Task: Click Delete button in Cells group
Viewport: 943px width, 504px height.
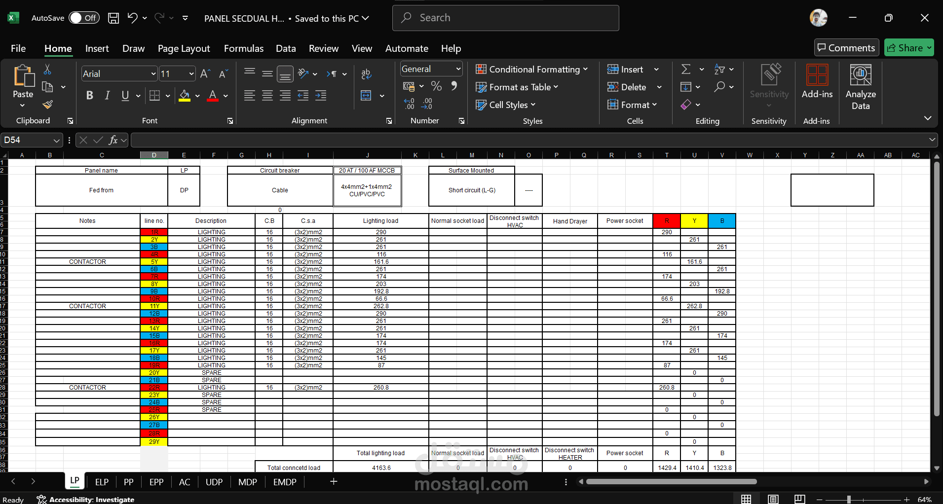Action: pyautogui.click(x=627, y=87)
